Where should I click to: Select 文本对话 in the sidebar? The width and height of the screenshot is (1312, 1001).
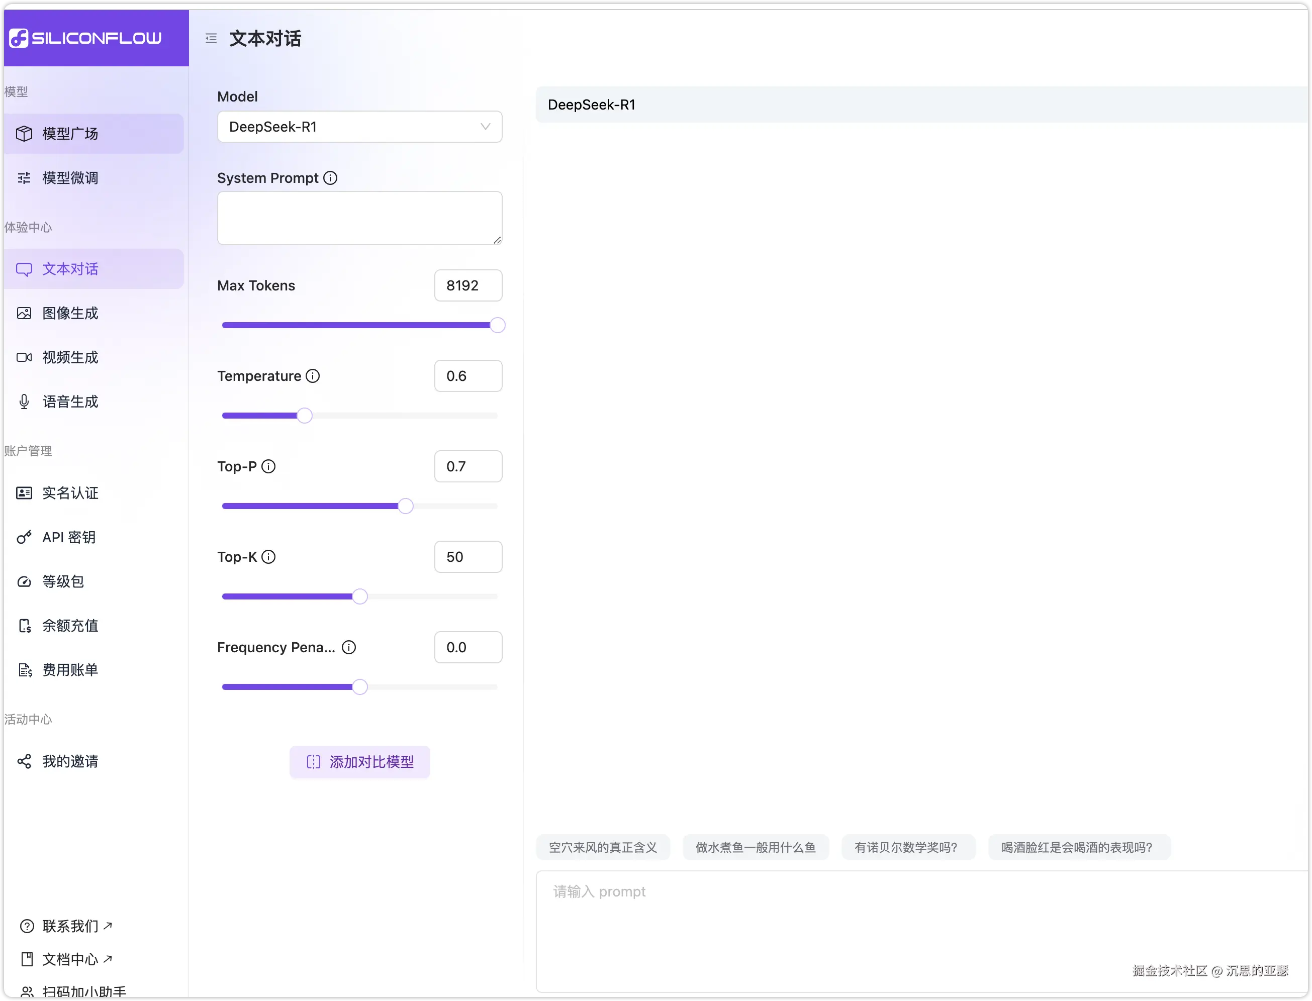coord(70,269)
